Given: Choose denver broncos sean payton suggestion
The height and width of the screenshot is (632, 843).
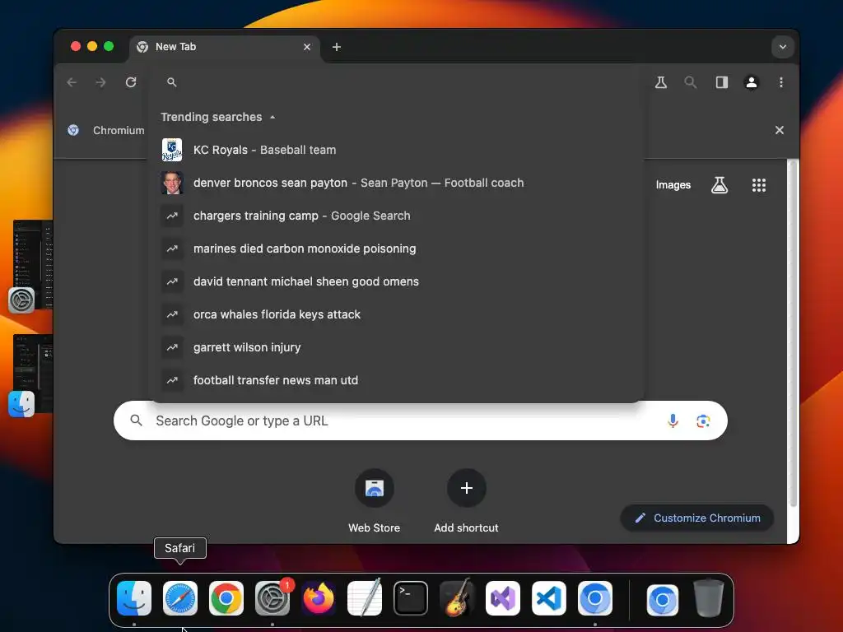Looking at the screenshot, I should (x=396, y=183).
